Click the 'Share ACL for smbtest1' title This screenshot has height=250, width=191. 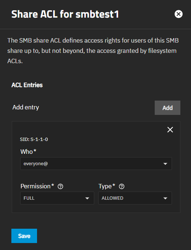[x=65, y=14]
